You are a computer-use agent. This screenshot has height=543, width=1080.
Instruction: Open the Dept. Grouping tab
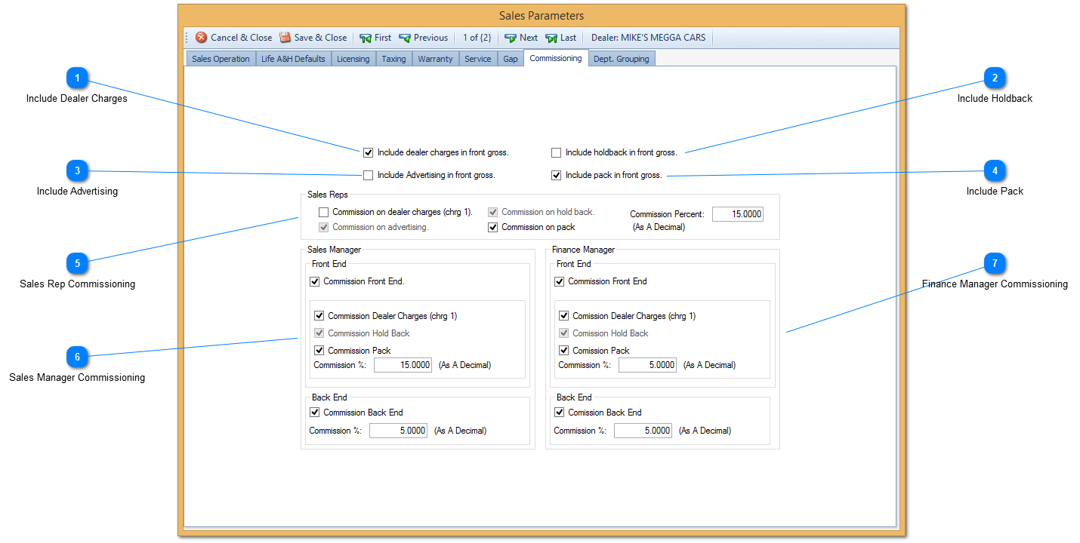622,59
